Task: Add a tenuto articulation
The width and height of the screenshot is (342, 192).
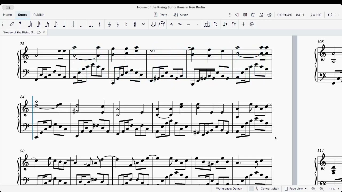Action: pyautogui.click(x=189, y=24)
